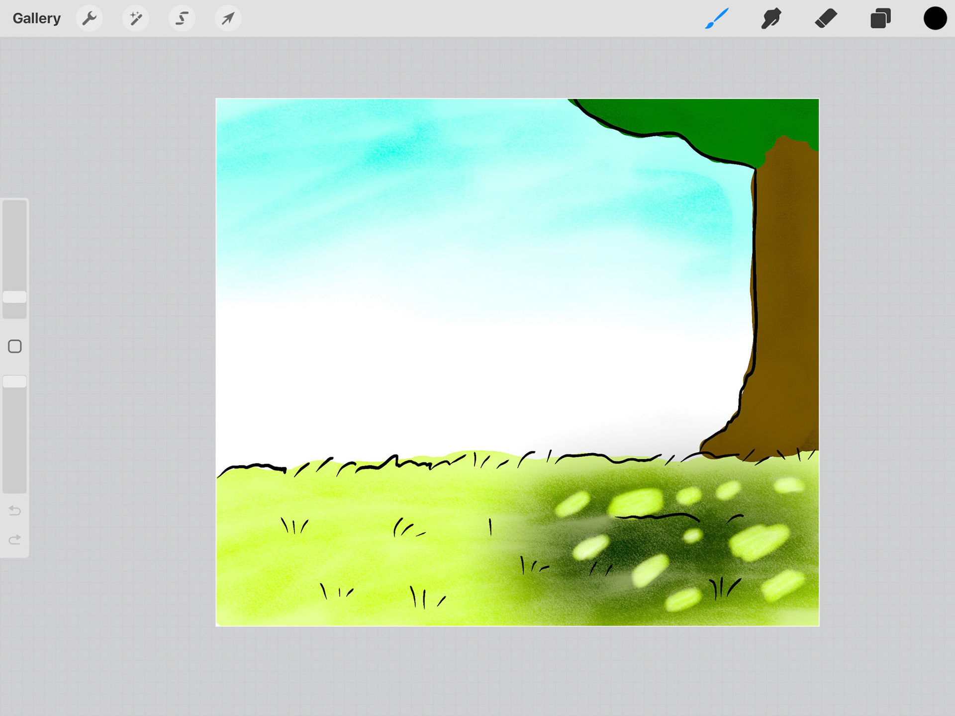Tap the Undo arrow in sidebar
This screenshot has height=716, width=955.
tap(15, 511)
